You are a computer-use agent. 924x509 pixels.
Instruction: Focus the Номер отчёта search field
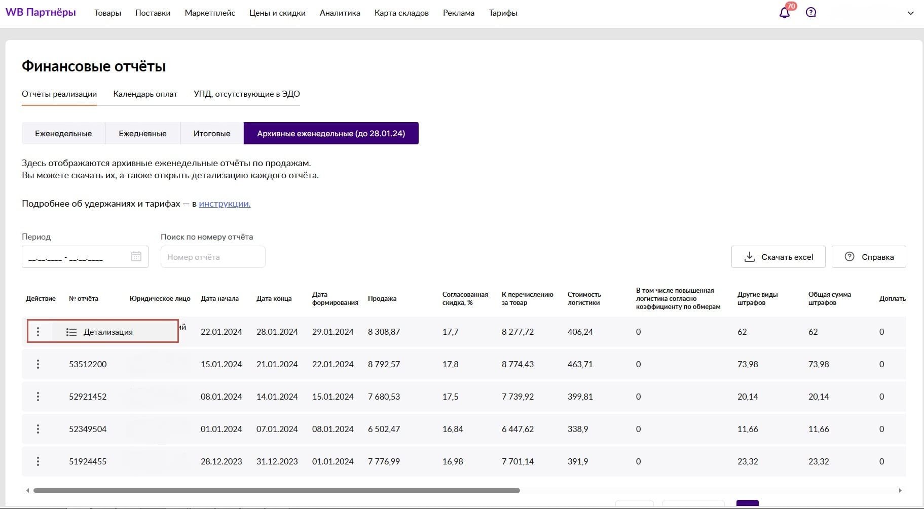[213, 257]
